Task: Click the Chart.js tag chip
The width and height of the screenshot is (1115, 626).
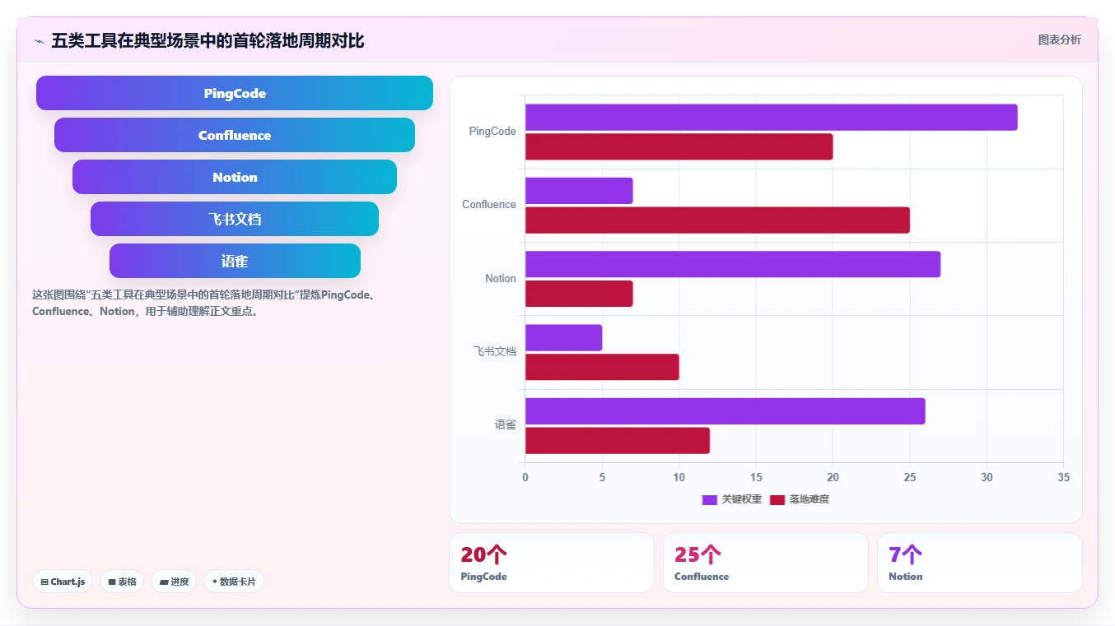Action: [63, 582]
